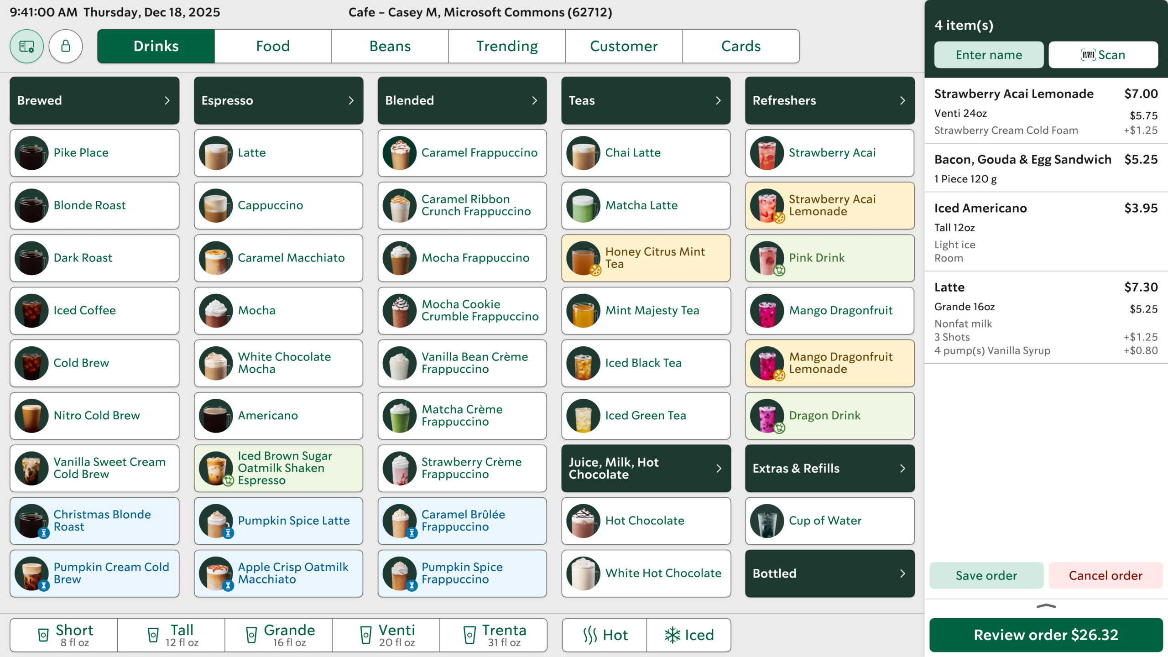Add Iced Brown Sugar Oatmilk Shaken Espresso
Viewport: 1168px width, 657px height.
pos(278,468)
